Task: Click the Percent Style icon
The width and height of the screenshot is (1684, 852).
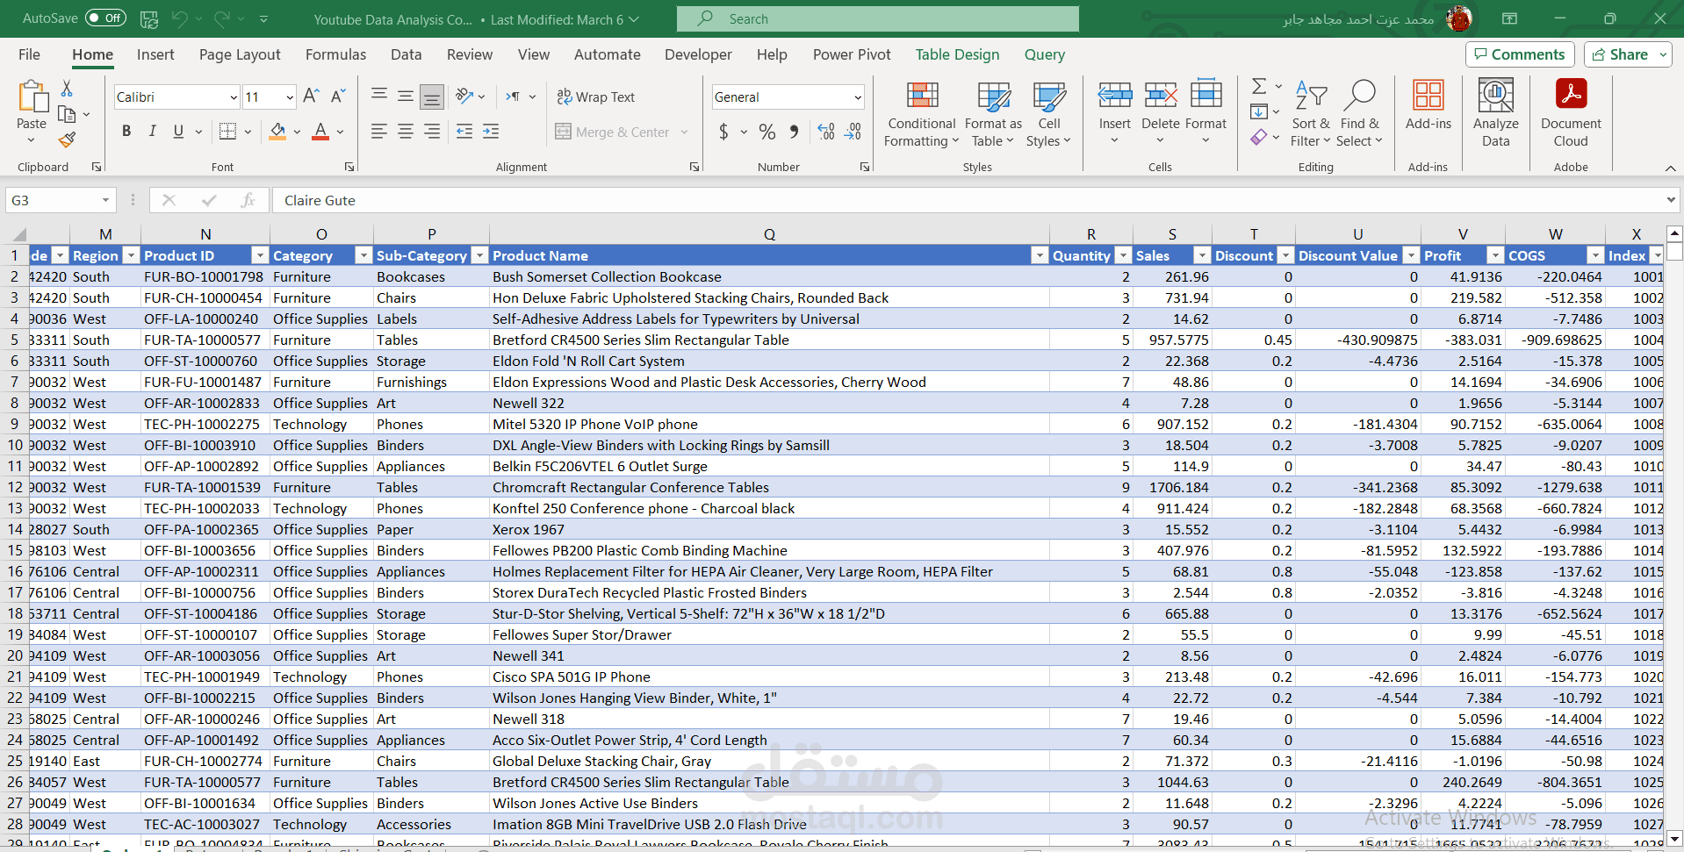Action: pyautogui.click(x=767, y=132)
